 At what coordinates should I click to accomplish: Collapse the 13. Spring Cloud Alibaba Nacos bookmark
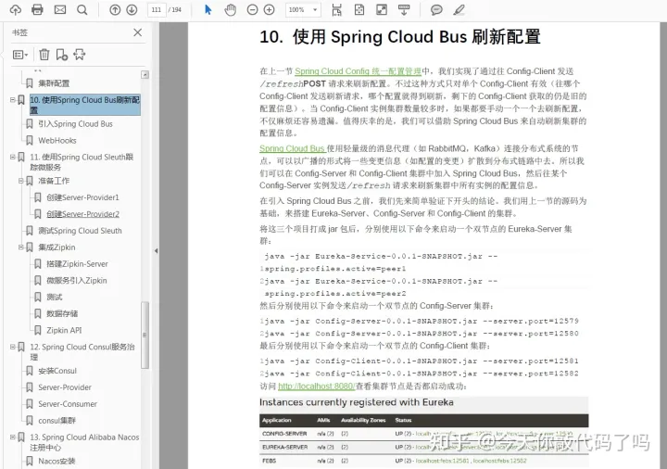[13, 437]
